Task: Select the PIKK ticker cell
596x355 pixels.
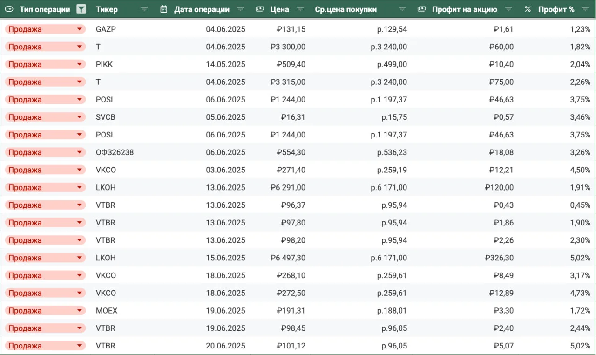Action: click(104, 64)
